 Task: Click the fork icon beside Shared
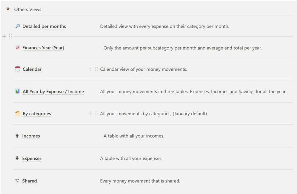click(17, 181)
